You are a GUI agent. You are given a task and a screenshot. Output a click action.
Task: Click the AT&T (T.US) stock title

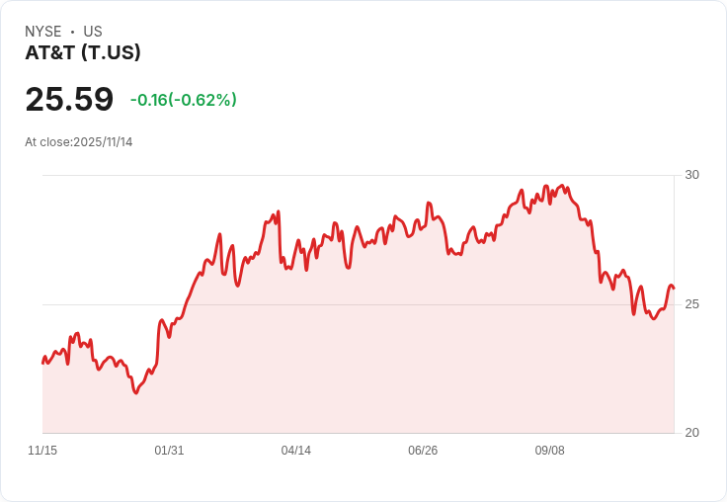[x=83, y=52]
